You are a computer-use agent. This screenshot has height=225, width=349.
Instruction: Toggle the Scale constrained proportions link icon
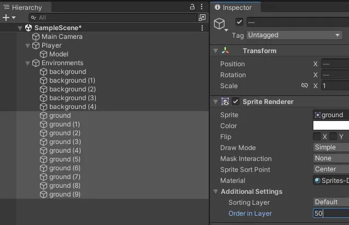[x=305, y=85]
